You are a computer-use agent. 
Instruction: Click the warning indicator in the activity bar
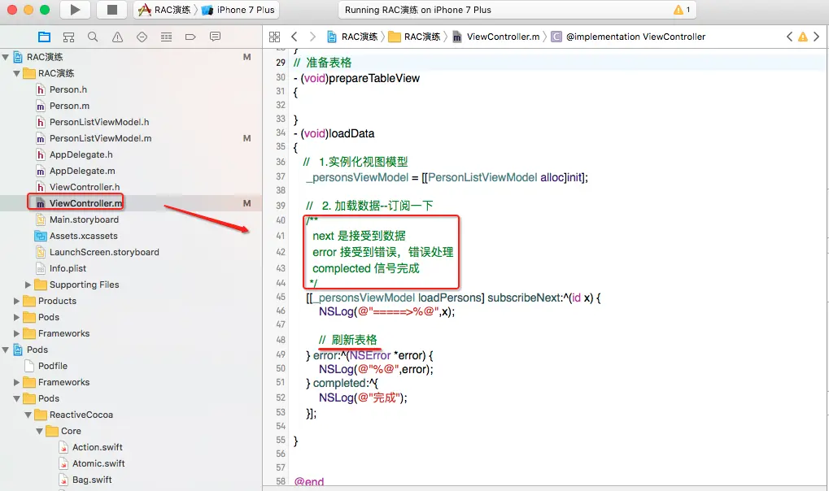682,10
